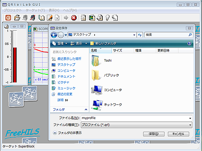Click the red stop X toolbar icon
This screenshot has width=202, height=151.
point(74,18)
